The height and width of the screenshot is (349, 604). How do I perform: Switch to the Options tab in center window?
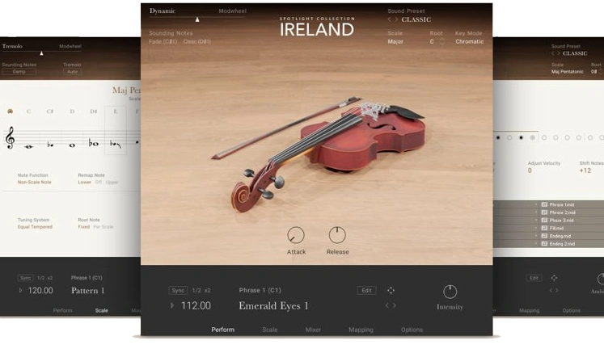[x=412, y=330]
